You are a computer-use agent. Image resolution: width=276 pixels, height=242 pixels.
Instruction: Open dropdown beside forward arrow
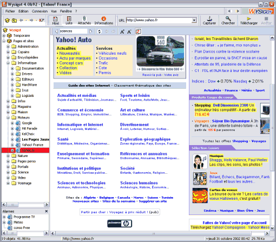click(x=36, y=21)
